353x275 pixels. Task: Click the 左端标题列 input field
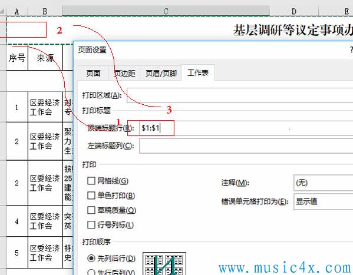[x=246, y=146]
